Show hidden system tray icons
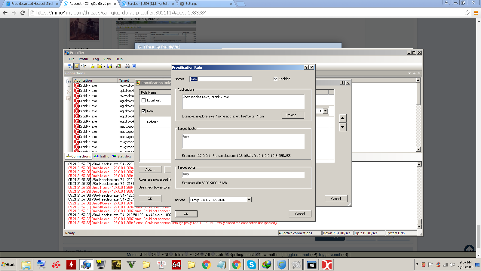The width and height of the screenshot is (481, 271). point(417,264)
